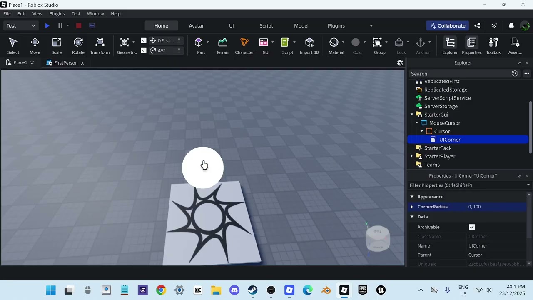The image size is (533, 300).
Task: Open the File menu
Action: point(7,14)
